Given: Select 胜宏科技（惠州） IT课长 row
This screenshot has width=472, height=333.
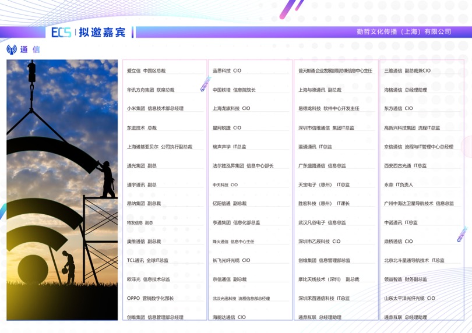Looking at the screenshot, I should pyautogui.click(x=324, y=203).
